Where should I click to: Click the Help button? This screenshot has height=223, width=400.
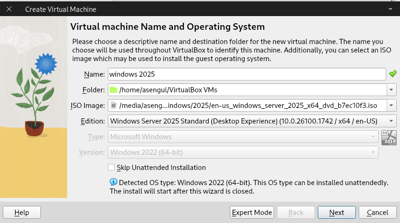click(22, 212)
